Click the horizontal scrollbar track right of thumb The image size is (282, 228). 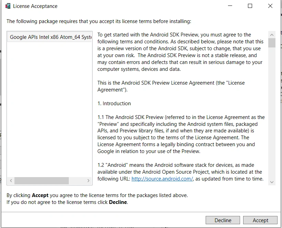[77, 181]
